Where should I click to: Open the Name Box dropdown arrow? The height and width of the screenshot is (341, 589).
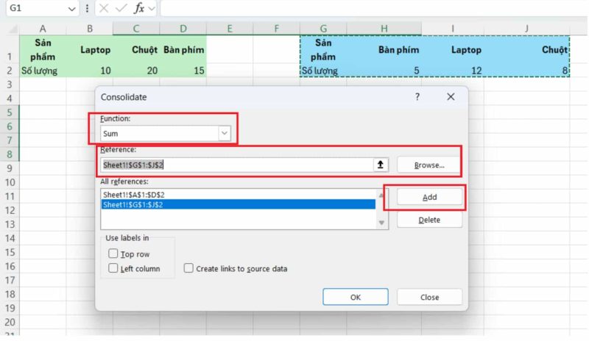[71, 9]
